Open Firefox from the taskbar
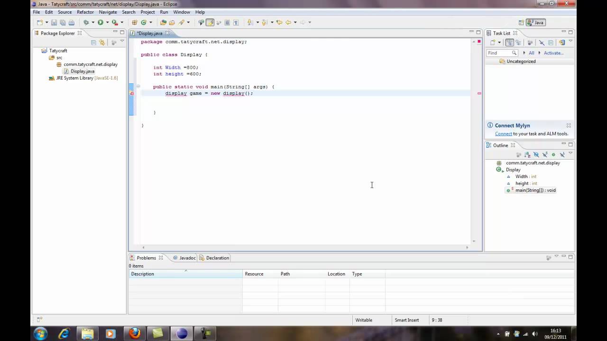This screenshot has height=341, width=607. point(135,333)
